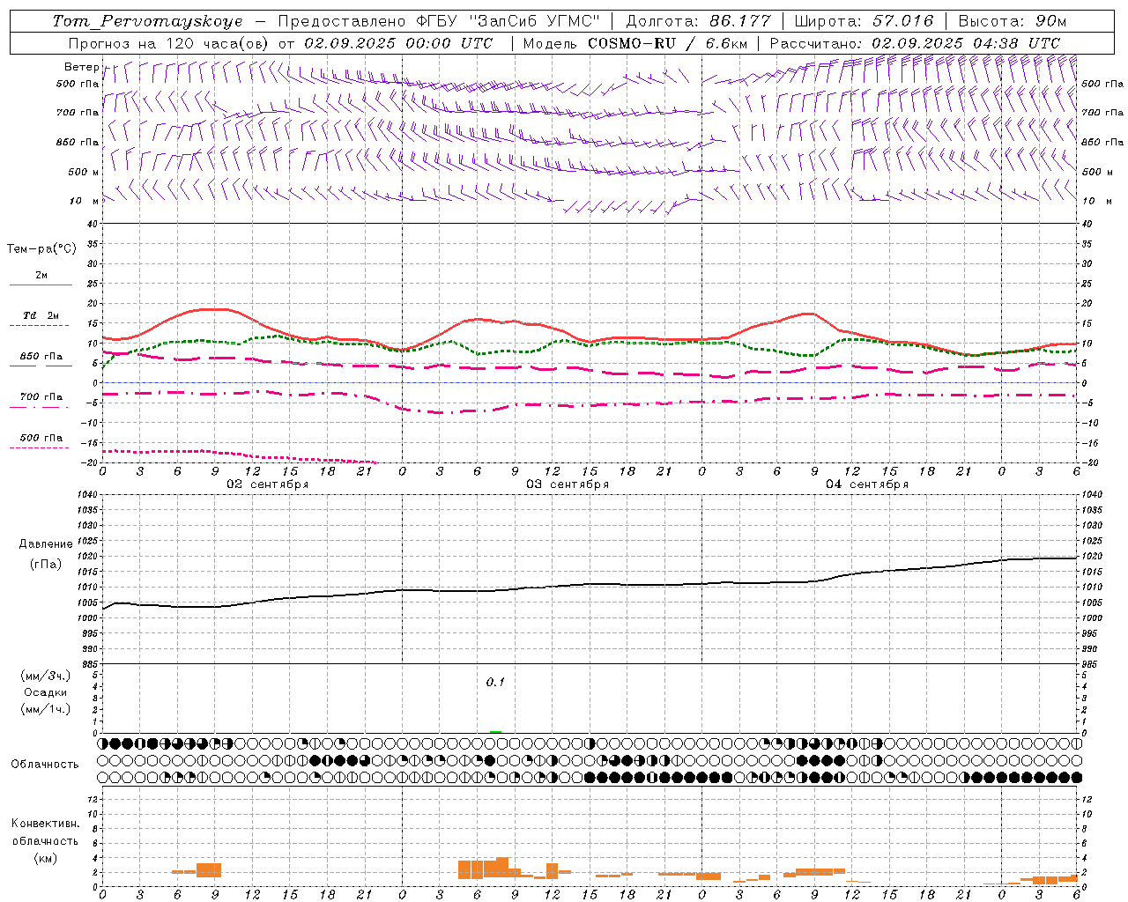Click the Рассчитано: 02.09.2025 04:38 UTC timestamp
This screenshot has height=902, width=1128.
pos(915,43)
